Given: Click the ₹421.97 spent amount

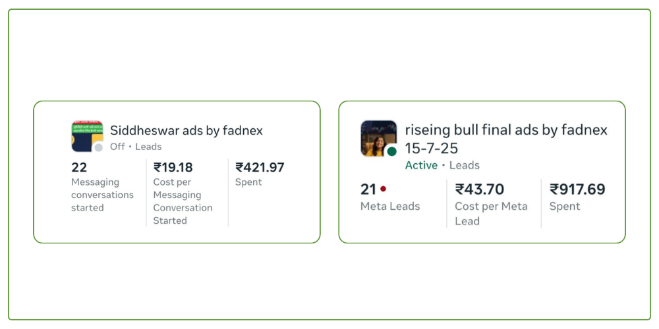Looking at the screenshot, I should (260, 167).
